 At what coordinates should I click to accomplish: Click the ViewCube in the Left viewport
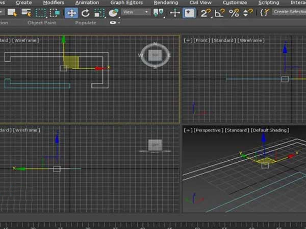click(155, 145)
